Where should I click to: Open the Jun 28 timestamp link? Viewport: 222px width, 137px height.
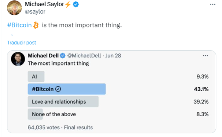tap(113, 56)
